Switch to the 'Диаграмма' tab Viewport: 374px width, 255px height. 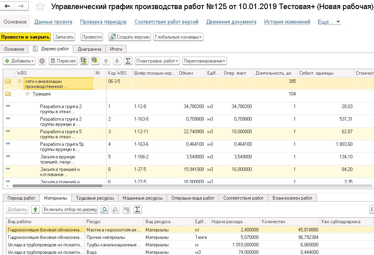pyautogui.click(x=89, y=49)
